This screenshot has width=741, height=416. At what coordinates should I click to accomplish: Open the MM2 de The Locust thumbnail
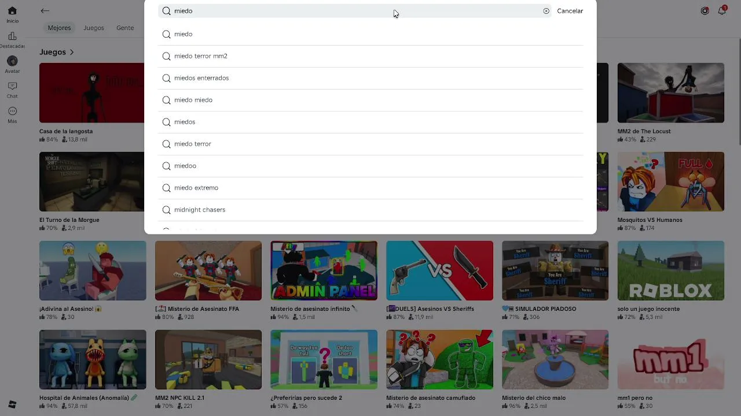pos(670,92)
